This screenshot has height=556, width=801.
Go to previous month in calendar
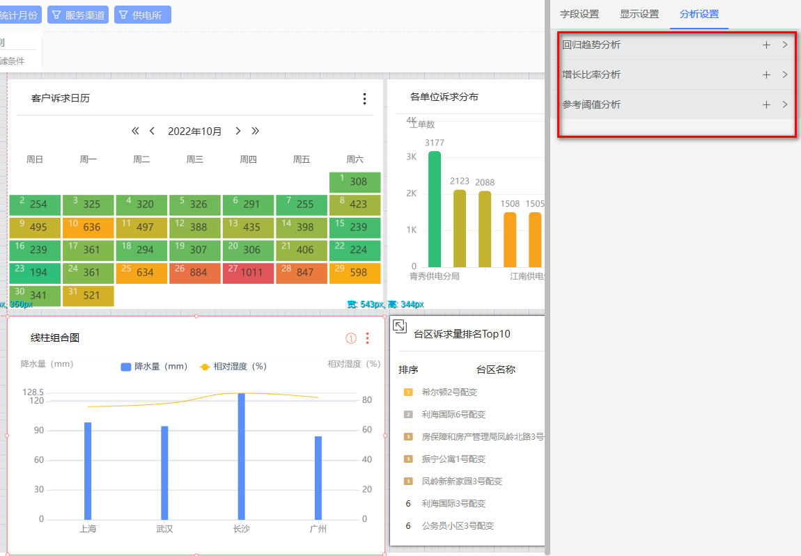[152, 131]
